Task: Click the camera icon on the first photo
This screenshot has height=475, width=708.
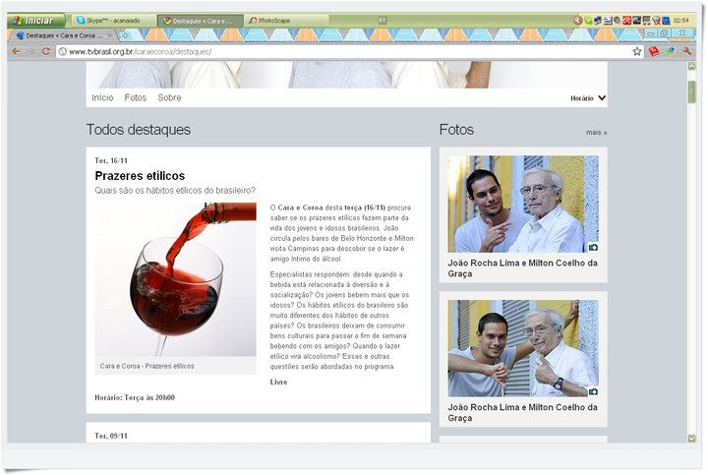Action: (x=593, y=248)
